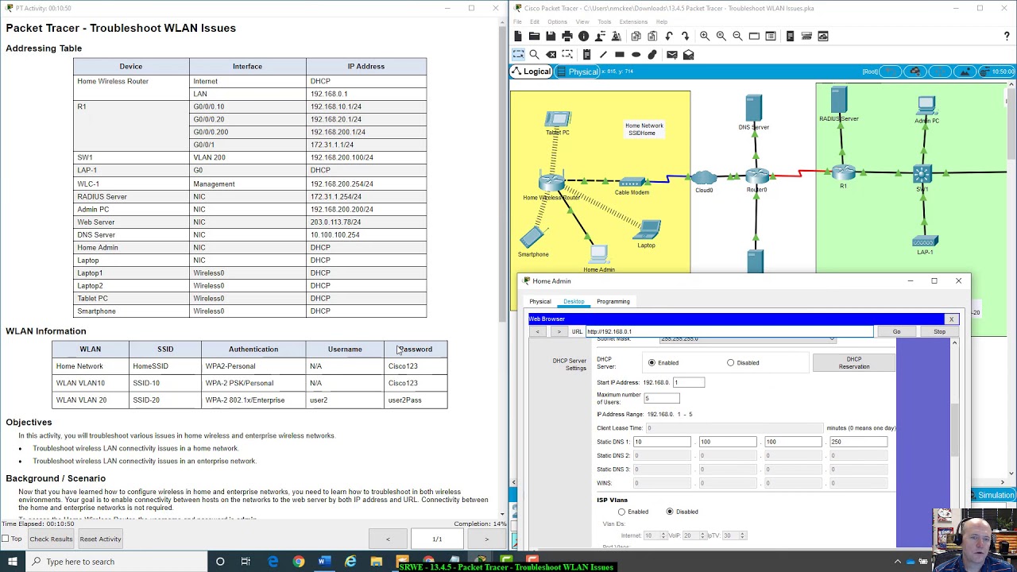The height and width of the screenshot is (572, 1017).
Task: Close the Web Browser with X button
Action: [x=951, y=319]
